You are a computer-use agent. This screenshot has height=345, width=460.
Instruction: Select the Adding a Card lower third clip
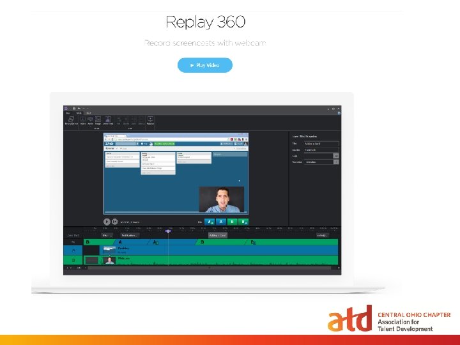coord(218,235)
